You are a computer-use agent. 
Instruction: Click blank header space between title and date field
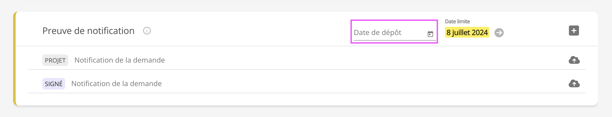[244, 31]
